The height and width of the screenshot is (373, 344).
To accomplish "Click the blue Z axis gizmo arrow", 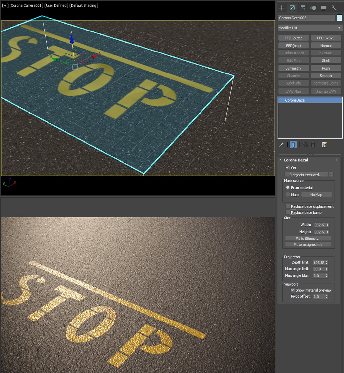I will (x=72, y=39).
